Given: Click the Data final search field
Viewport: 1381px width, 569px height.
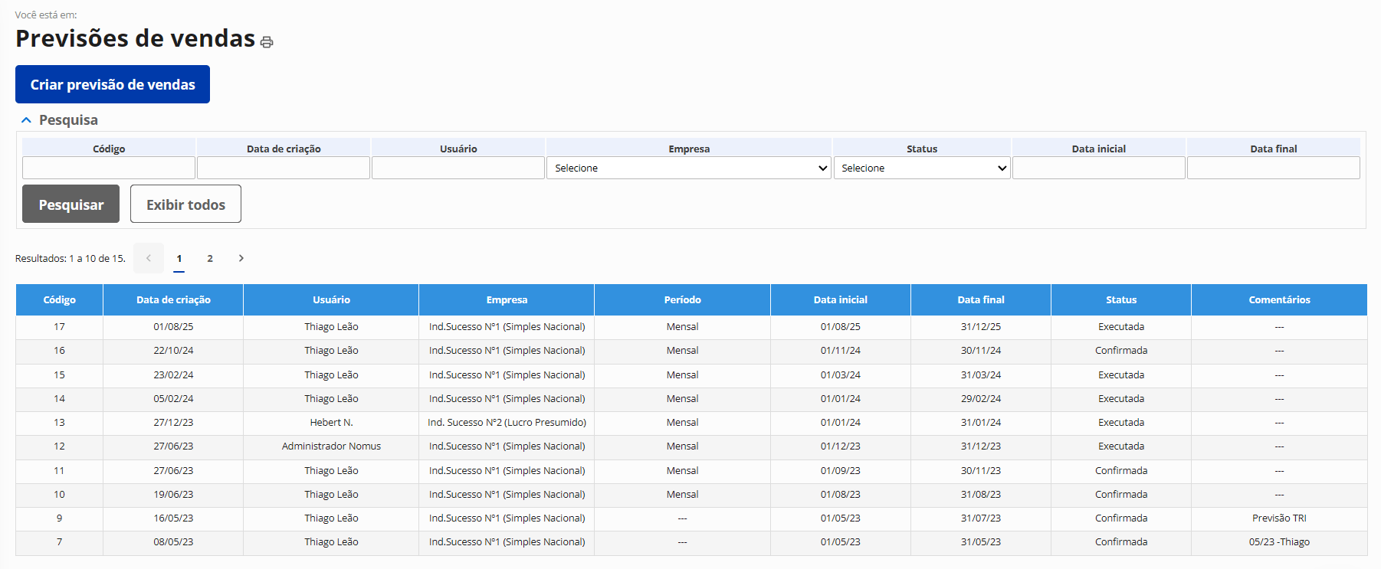Looking at the screenshot, I should point(1273,168).
